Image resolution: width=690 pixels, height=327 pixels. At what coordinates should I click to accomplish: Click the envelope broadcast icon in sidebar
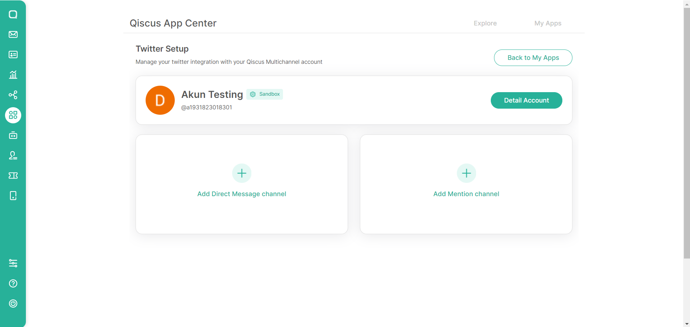(13, 34)
